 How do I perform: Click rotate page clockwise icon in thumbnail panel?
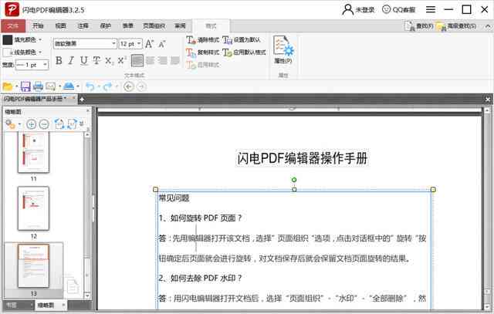pyautogui.click(x=72, y=123)
